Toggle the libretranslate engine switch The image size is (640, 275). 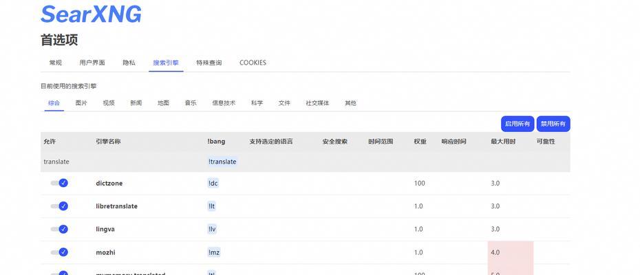59,206
